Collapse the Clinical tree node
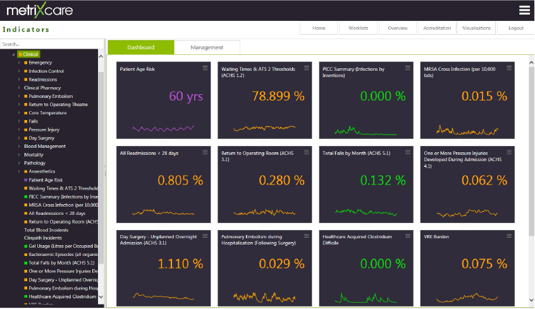Screen dimensions: 535x309 tap(14, 54)
